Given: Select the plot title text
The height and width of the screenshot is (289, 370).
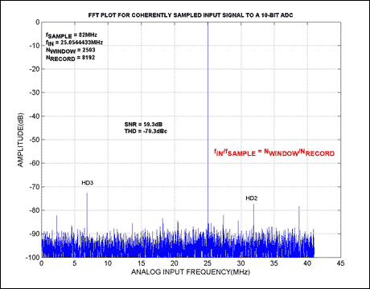Looking at the screenshot, I should [191, 15].
